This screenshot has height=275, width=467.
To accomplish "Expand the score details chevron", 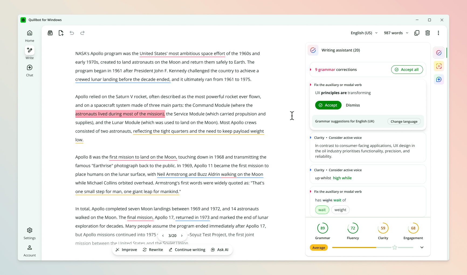I will pyautogui.click(x=422, y=247).
